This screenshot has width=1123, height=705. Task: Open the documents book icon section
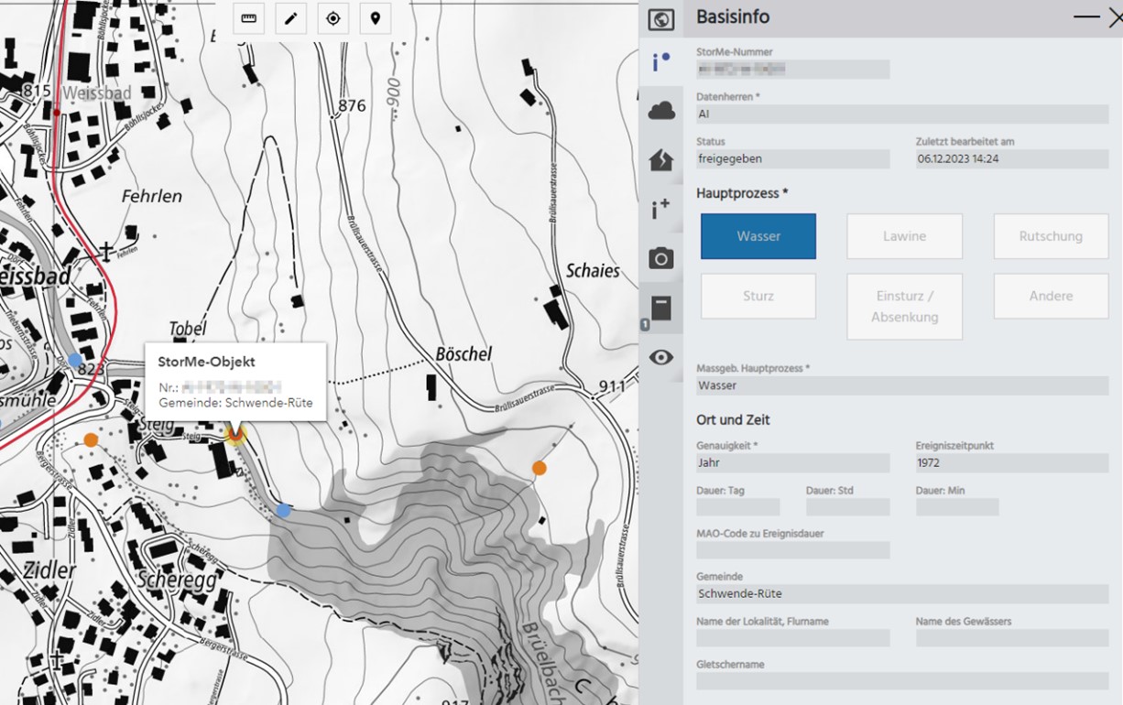click(x=661, y=308)
